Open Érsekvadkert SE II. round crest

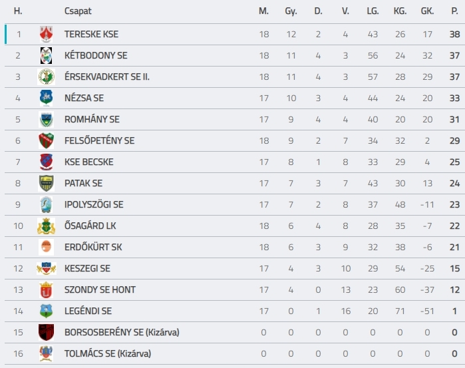pyautogui.click(x=47, y=77)
